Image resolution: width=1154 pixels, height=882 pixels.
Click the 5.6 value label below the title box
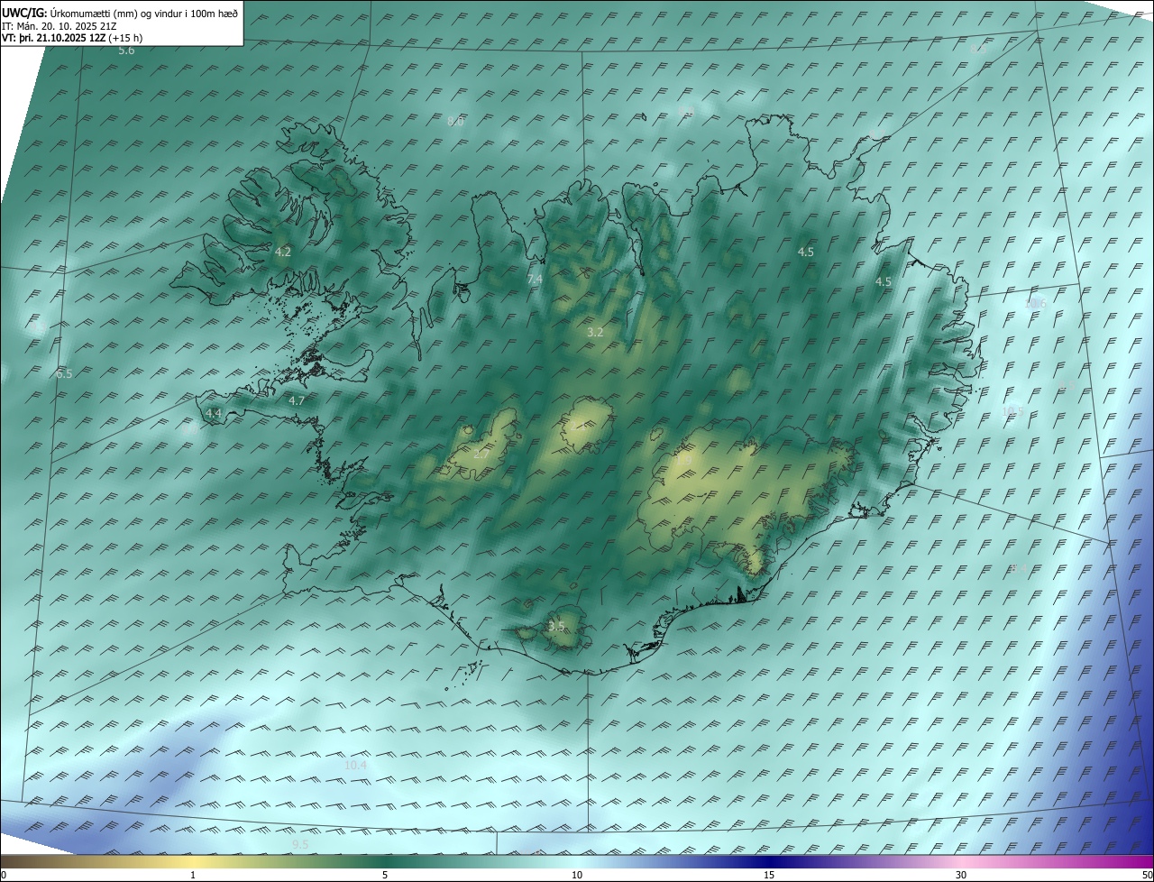[x=126, y=51]
